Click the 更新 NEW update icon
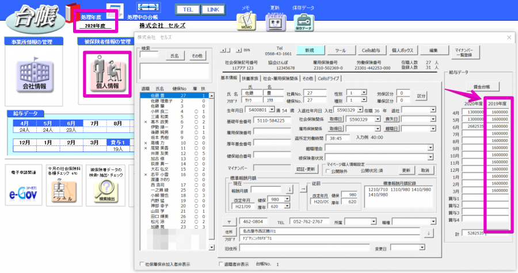Viewport: 518px width, 273px height. click(x=276, y=22)
